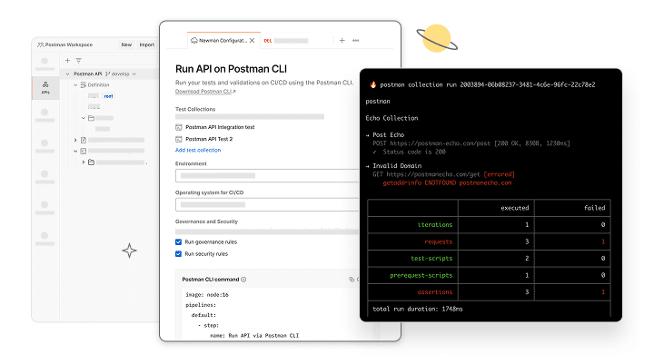The width and height of the screenshot is (654, 364).
Task: Copy the Postman CLI command
Action: point(352,280)
